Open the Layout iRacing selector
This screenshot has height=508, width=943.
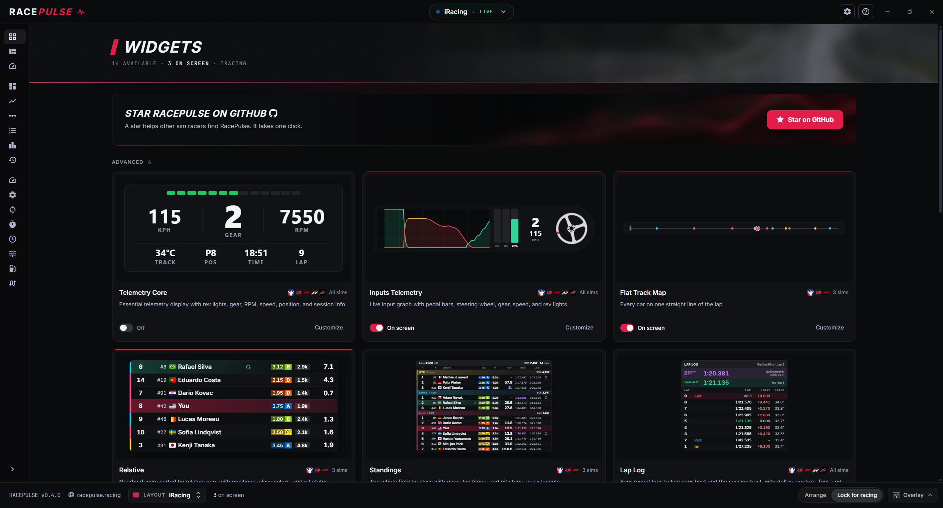[167, 495]
